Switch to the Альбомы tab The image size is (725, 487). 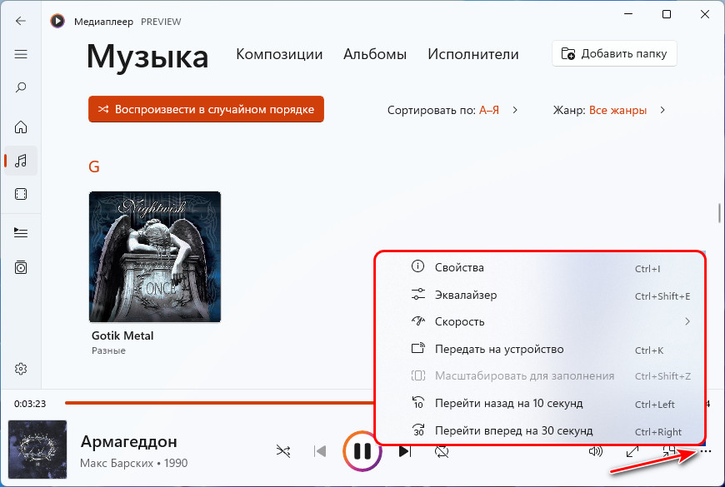pos(375,54)
